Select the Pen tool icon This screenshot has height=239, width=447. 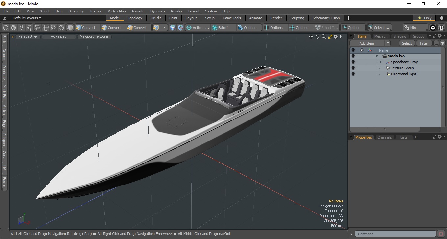click(x=21, y=28)
